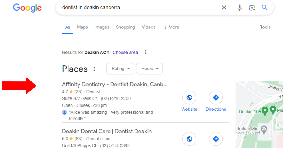
Task: Open Affinity Dentistry website globe icon
Action: tap(189, 98)
